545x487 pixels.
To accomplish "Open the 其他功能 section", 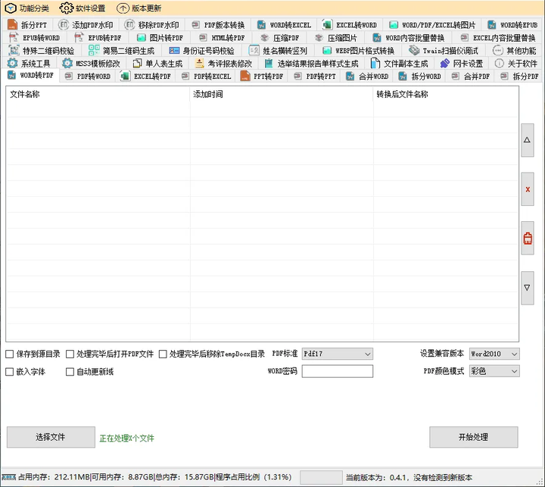I will tap(515, 51).
